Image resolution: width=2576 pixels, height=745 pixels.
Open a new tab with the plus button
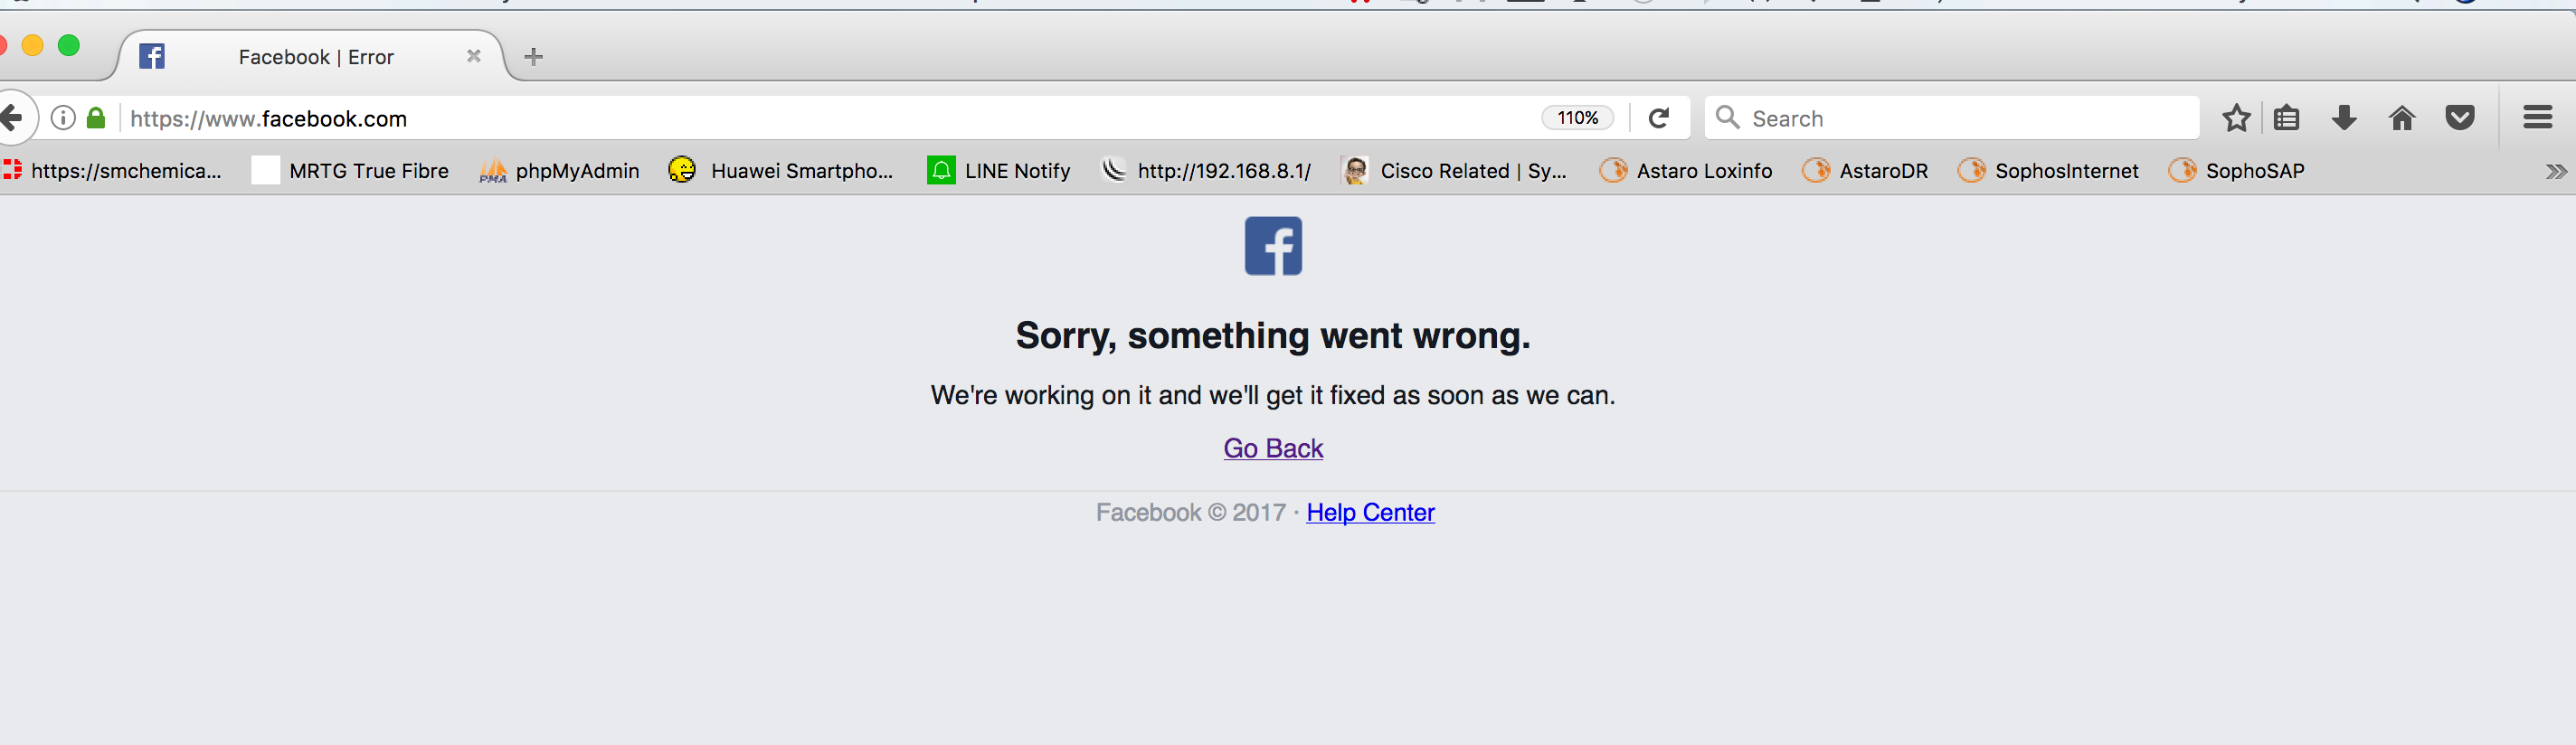tap(533, 57)
